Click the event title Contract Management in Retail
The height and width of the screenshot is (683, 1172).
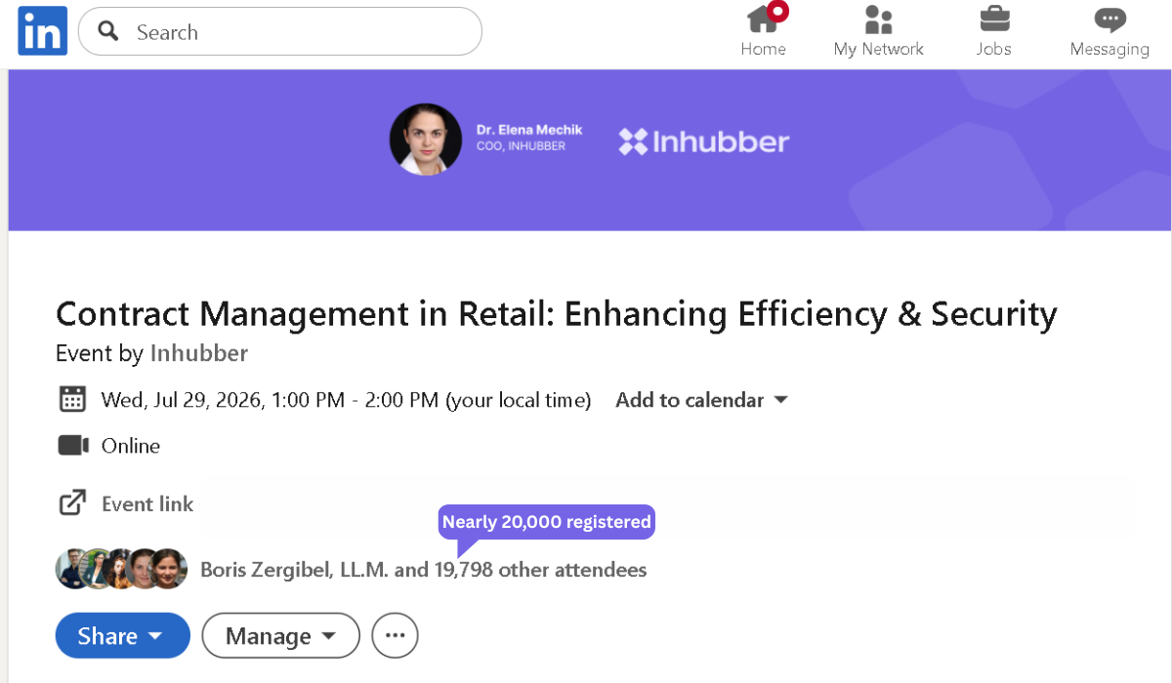click(557, 314)
